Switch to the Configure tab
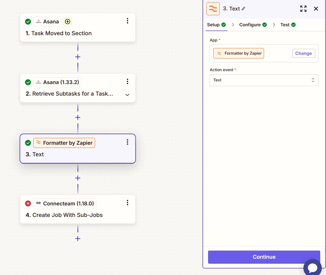 [x=253, y=25]
